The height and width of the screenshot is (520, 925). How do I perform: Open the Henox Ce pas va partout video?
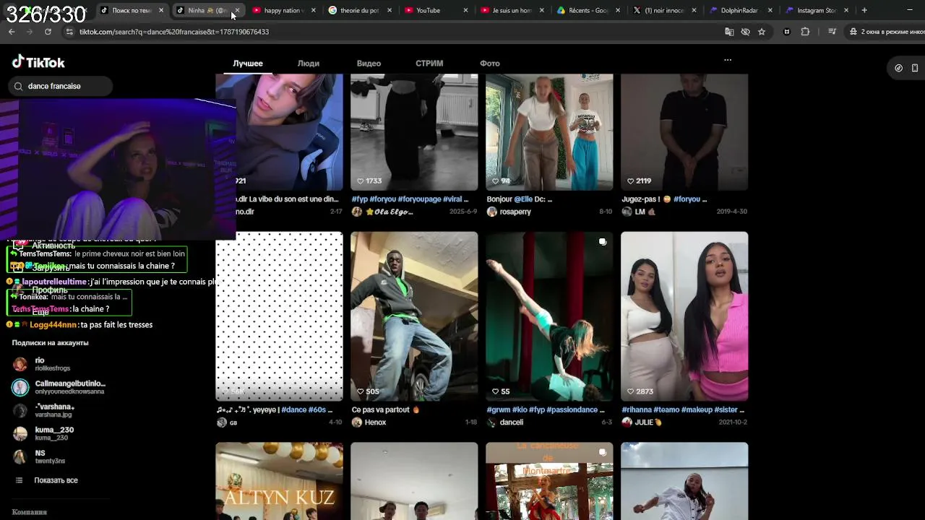pos(414,316)
